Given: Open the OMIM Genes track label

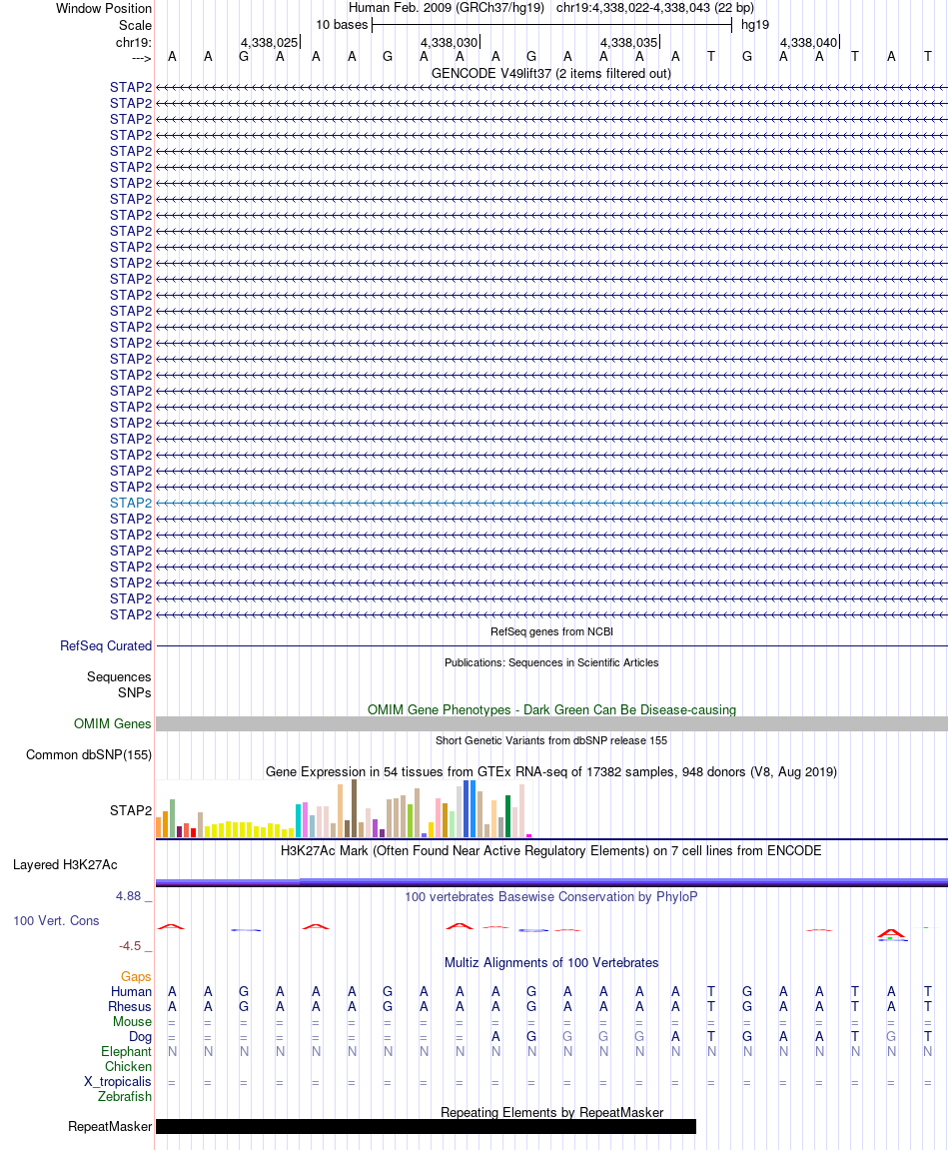Looking at the screenshot, I should click(112, 724).
